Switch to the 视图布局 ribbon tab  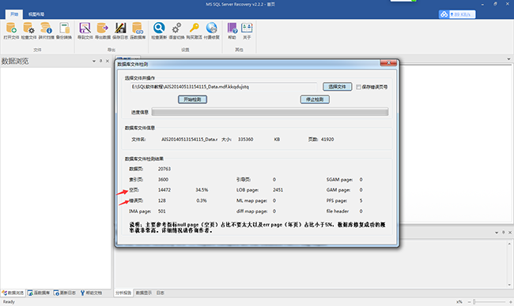tap(36, 14)
